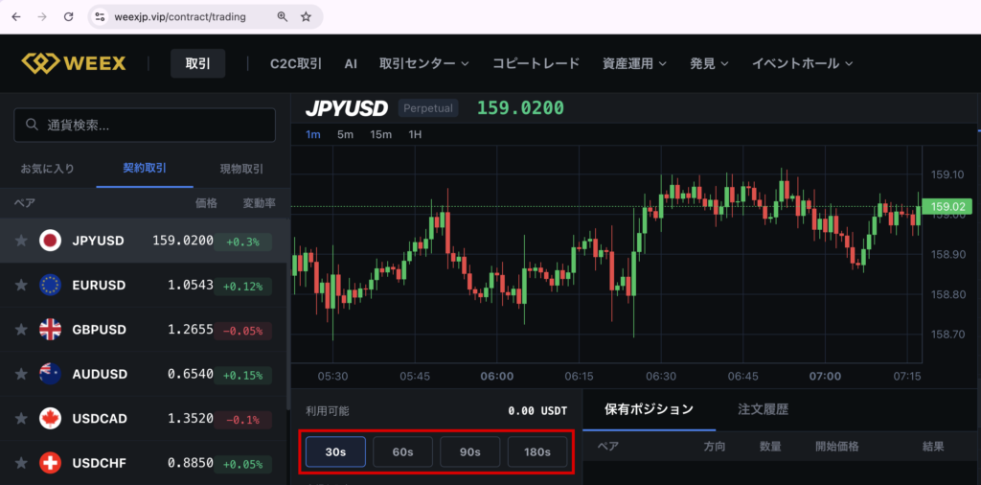
Task: Select the 5m chart interval
Action: 345,134
